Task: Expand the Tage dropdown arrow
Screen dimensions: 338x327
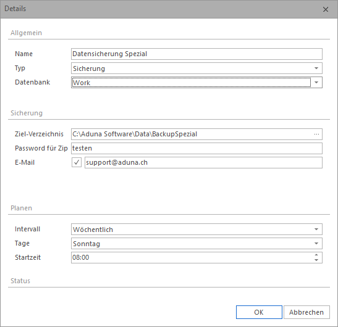Action: pos(316,244)
